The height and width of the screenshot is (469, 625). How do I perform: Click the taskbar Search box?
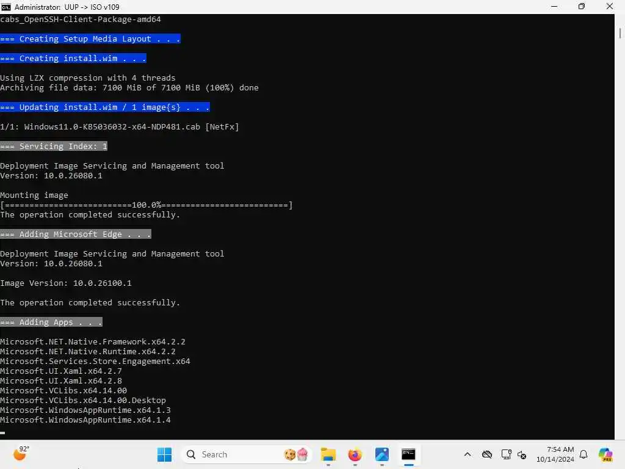246,454
